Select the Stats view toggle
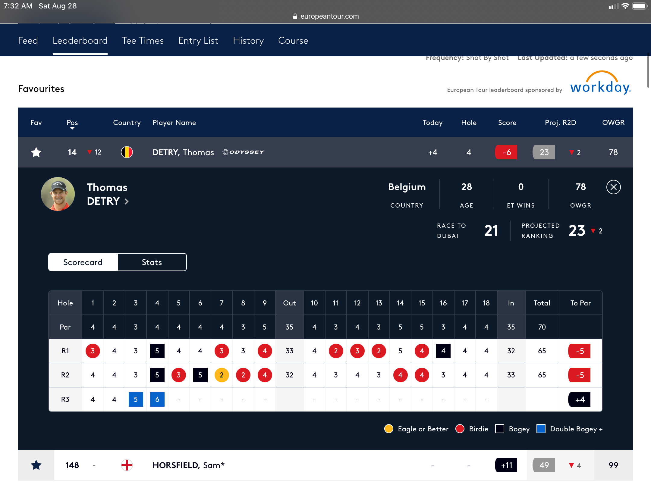The height and width of the screenshot is (488, 651). tap(151, 262)
